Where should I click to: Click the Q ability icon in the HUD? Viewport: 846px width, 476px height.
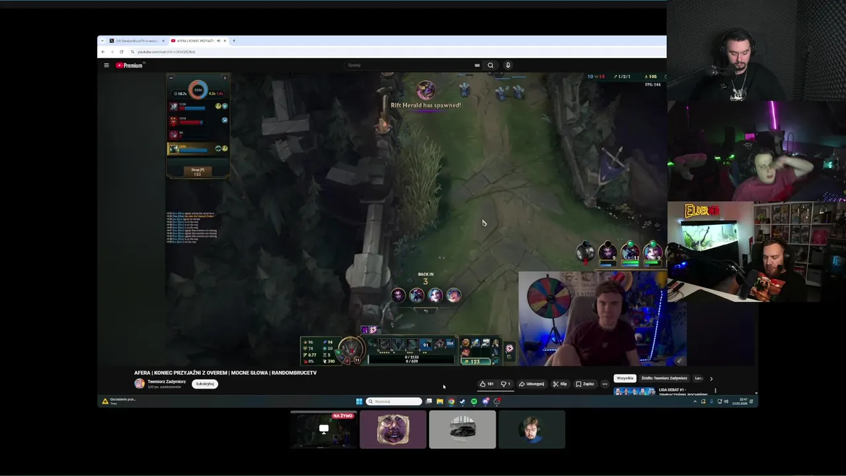pyautogui.click(x=384, y=344)
